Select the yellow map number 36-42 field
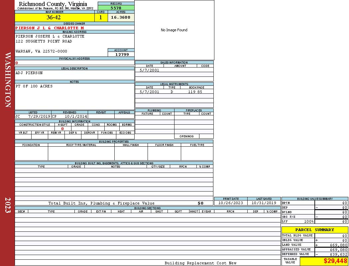 point(54,17)
